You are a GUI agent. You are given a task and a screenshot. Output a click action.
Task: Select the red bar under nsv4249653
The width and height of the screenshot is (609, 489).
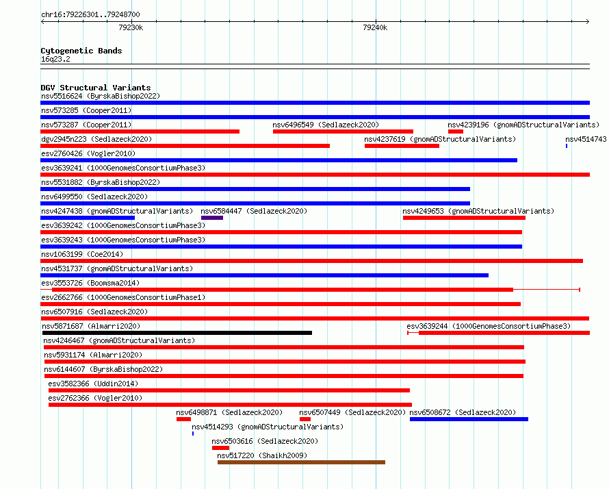[464, 218]
